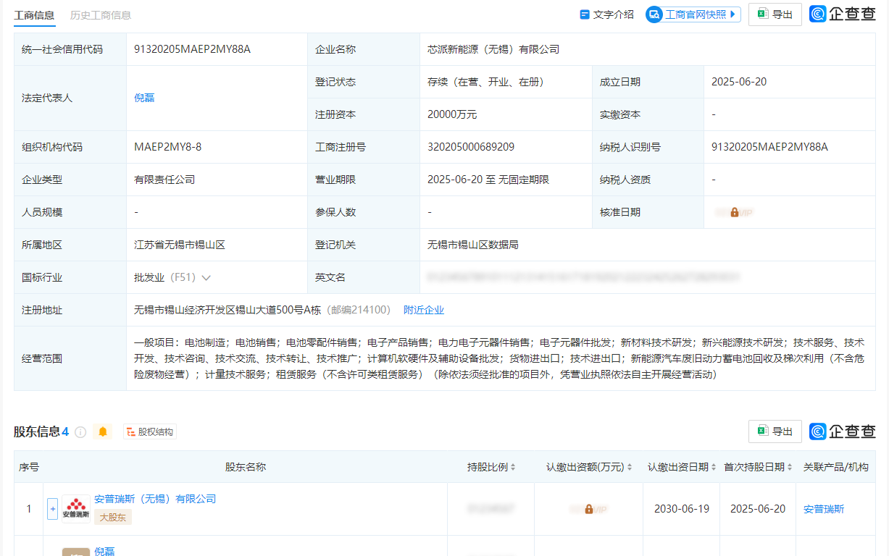Screen dimensions: 889x556
Task: Click the info icon next to 股东信息
Action: (80, 432)
